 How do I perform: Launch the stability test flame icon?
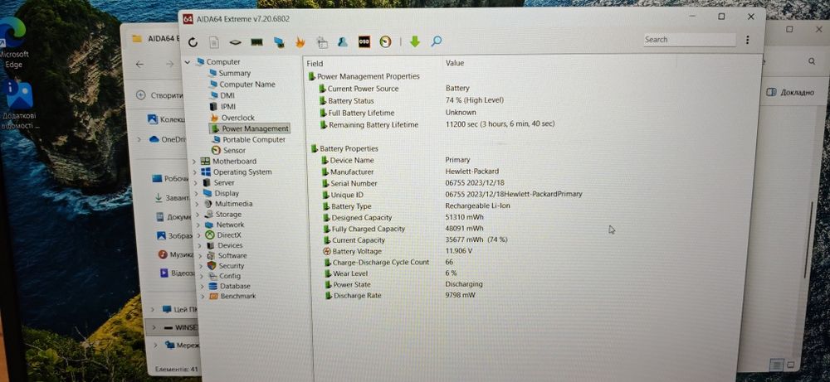[x=300, y=41]
